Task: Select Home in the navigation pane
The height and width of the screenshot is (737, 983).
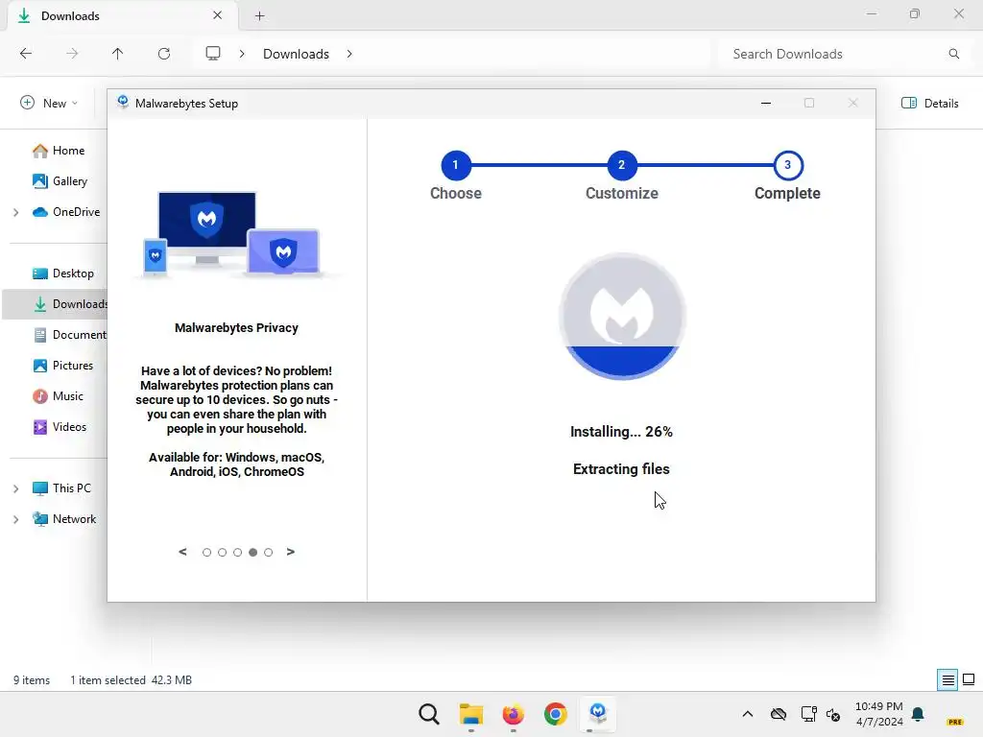Action: [59, 151]
